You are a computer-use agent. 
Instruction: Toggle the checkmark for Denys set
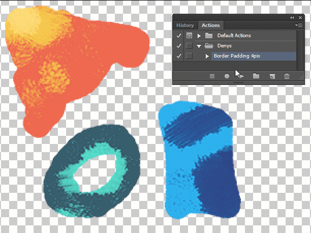pos(178,46)
